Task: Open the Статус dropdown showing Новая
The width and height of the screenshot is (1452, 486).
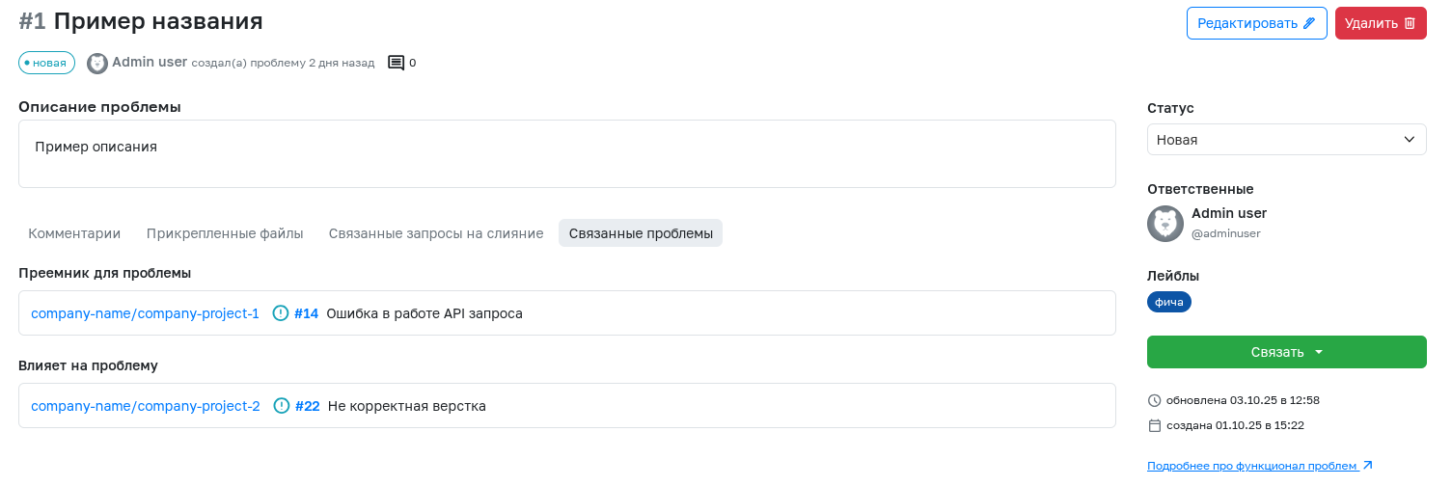Action: [1286, 140]
